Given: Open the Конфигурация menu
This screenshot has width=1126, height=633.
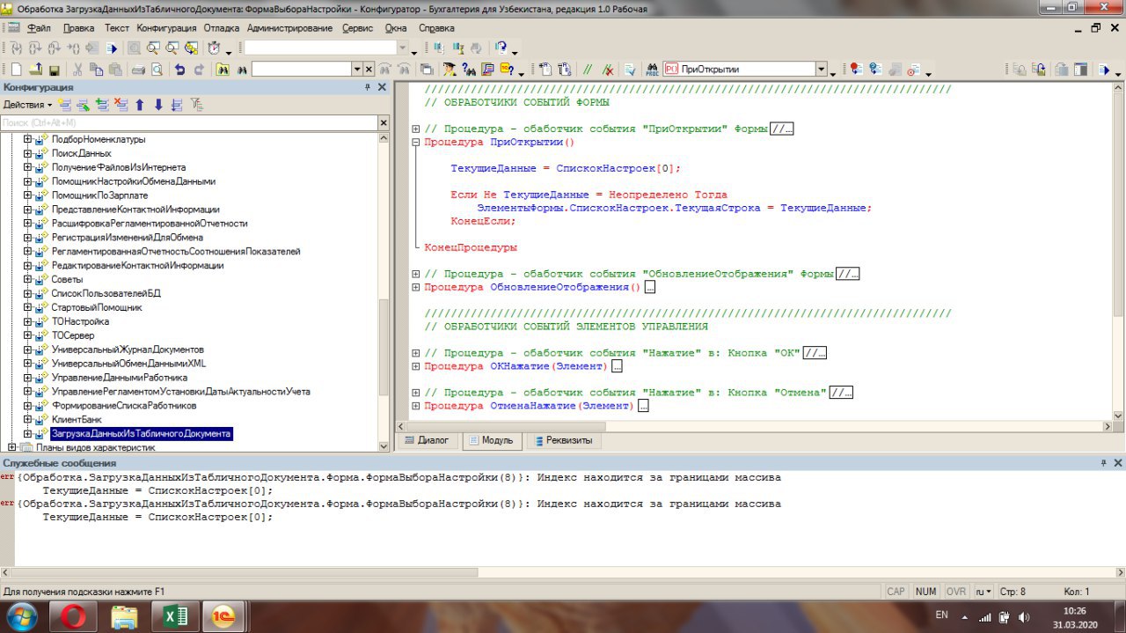Looking at the screenshot, I should click(165, 28).
